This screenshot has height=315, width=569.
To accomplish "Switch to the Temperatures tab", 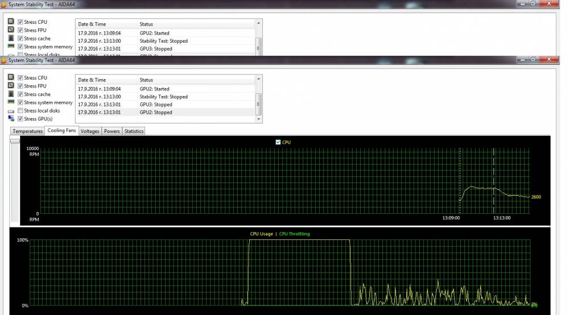I will pyautogui.click(x=27, y=131).
